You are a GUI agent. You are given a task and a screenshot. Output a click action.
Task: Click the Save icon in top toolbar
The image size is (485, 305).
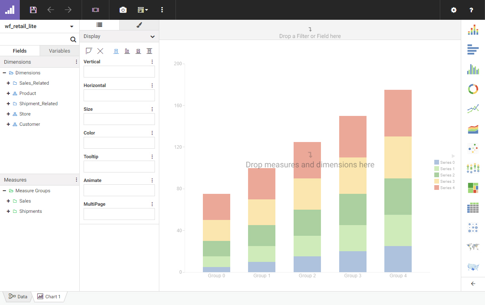pyautogui.click(x=33, y=10)
